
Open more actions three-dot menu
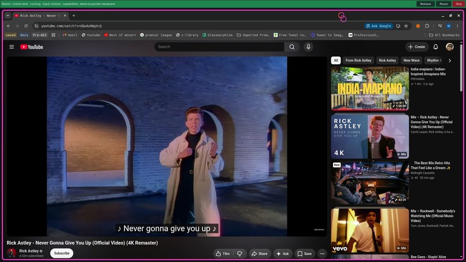[x=322, y=254]
